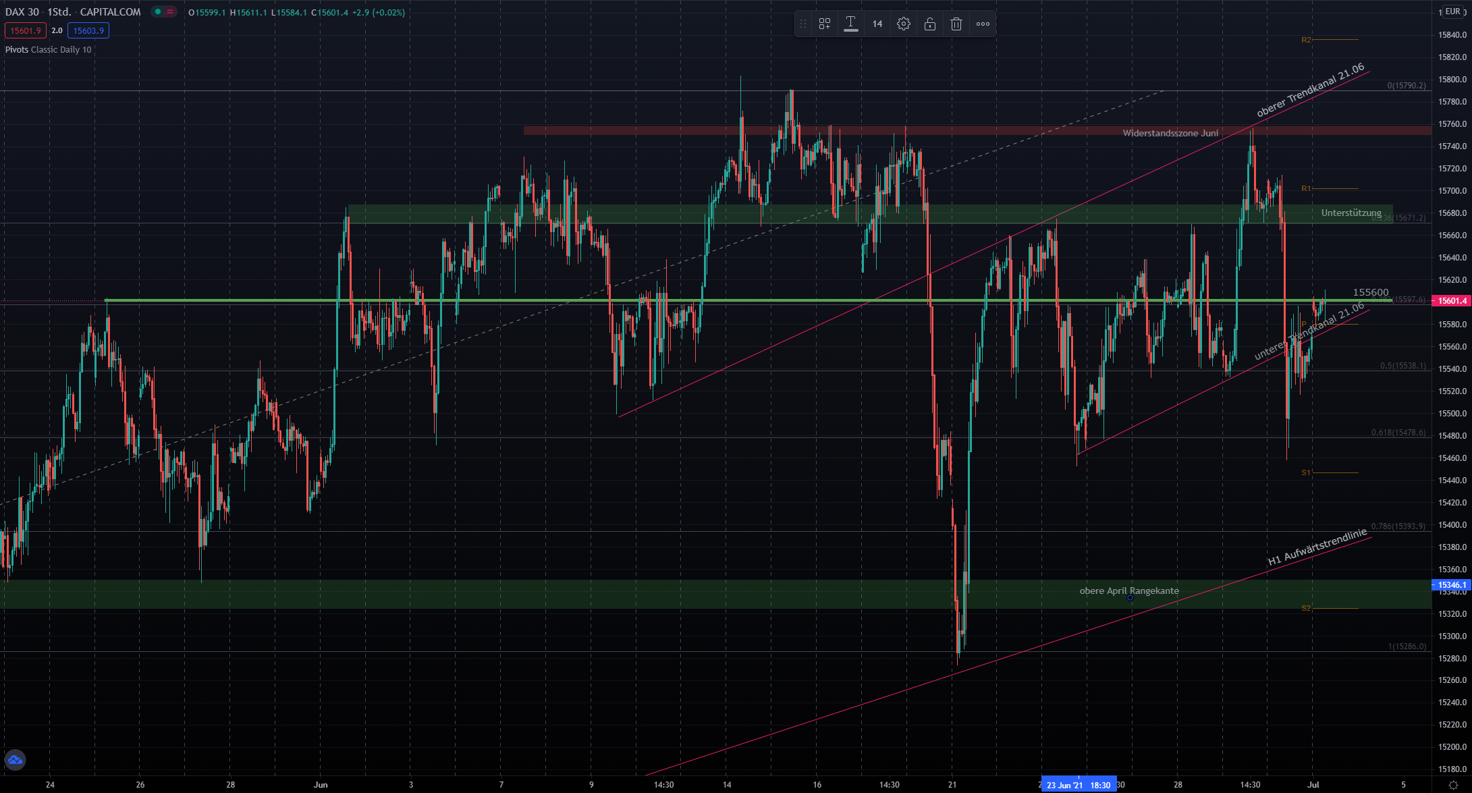Open the font size 14 dropdown
Screen dimensions: 1472x793
[x=877, y=24]
